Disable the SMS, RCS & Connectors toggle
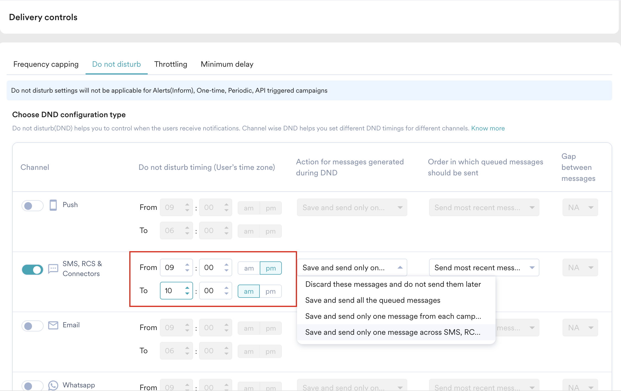Screen dimensions: 621x391 pos(33,269)
